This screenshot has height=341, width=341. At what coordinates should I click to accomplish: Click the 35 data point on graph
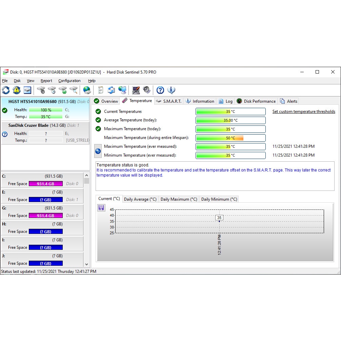(219, 221)
